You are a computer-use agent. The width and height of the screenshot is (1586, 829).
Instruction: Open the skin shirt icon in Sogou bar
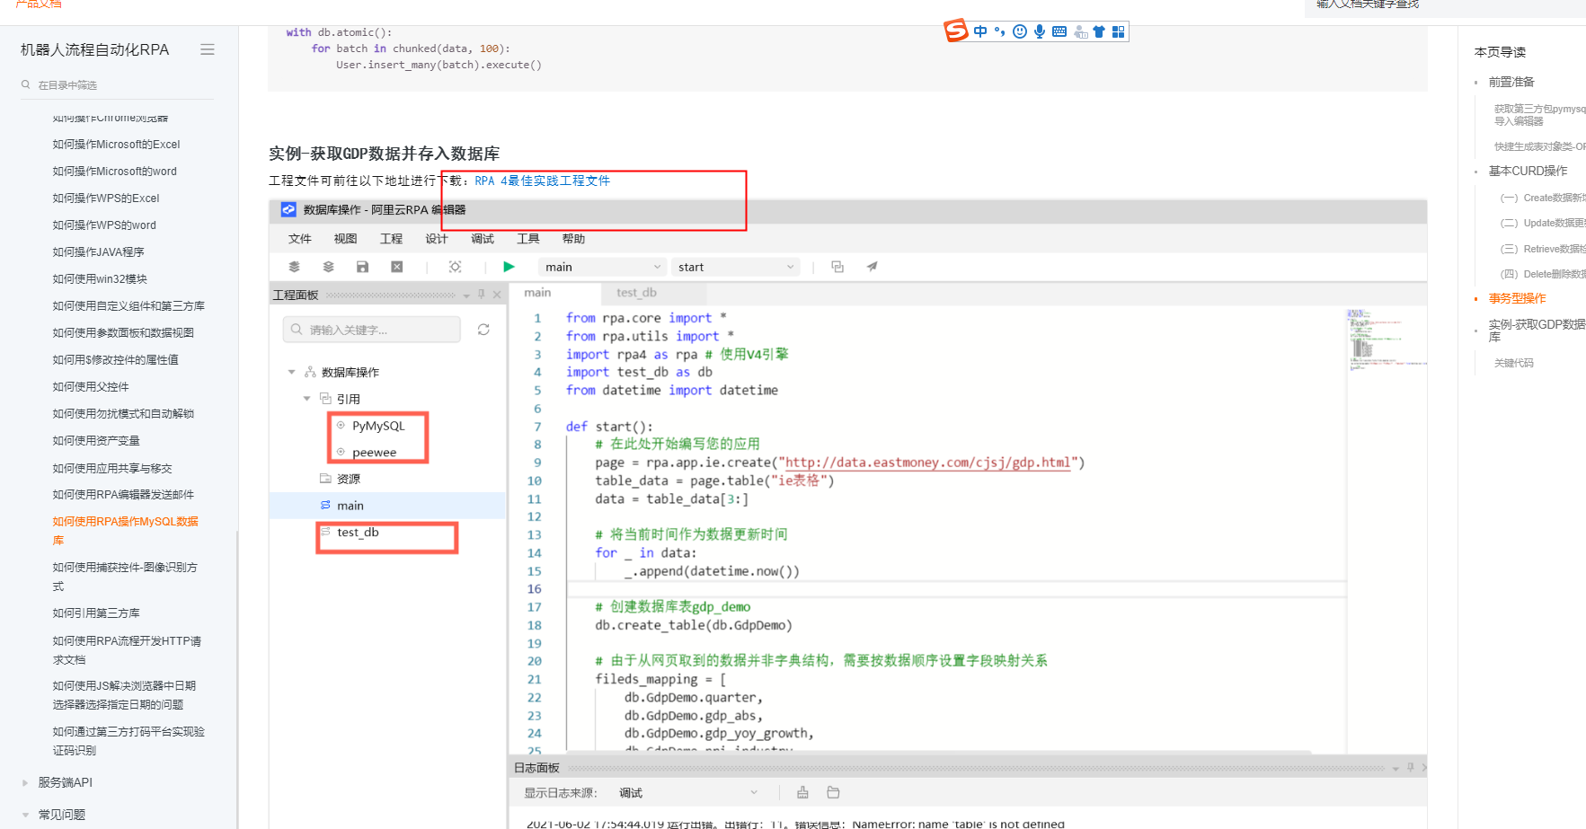[x=1099, y=31]
